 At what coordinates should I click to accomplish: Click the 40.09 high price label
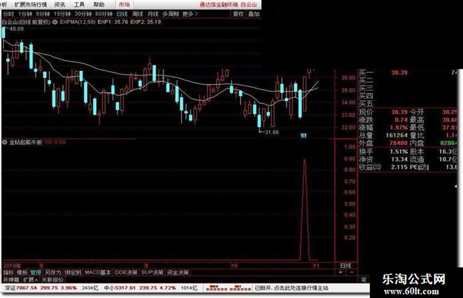[x=16, y=29]
